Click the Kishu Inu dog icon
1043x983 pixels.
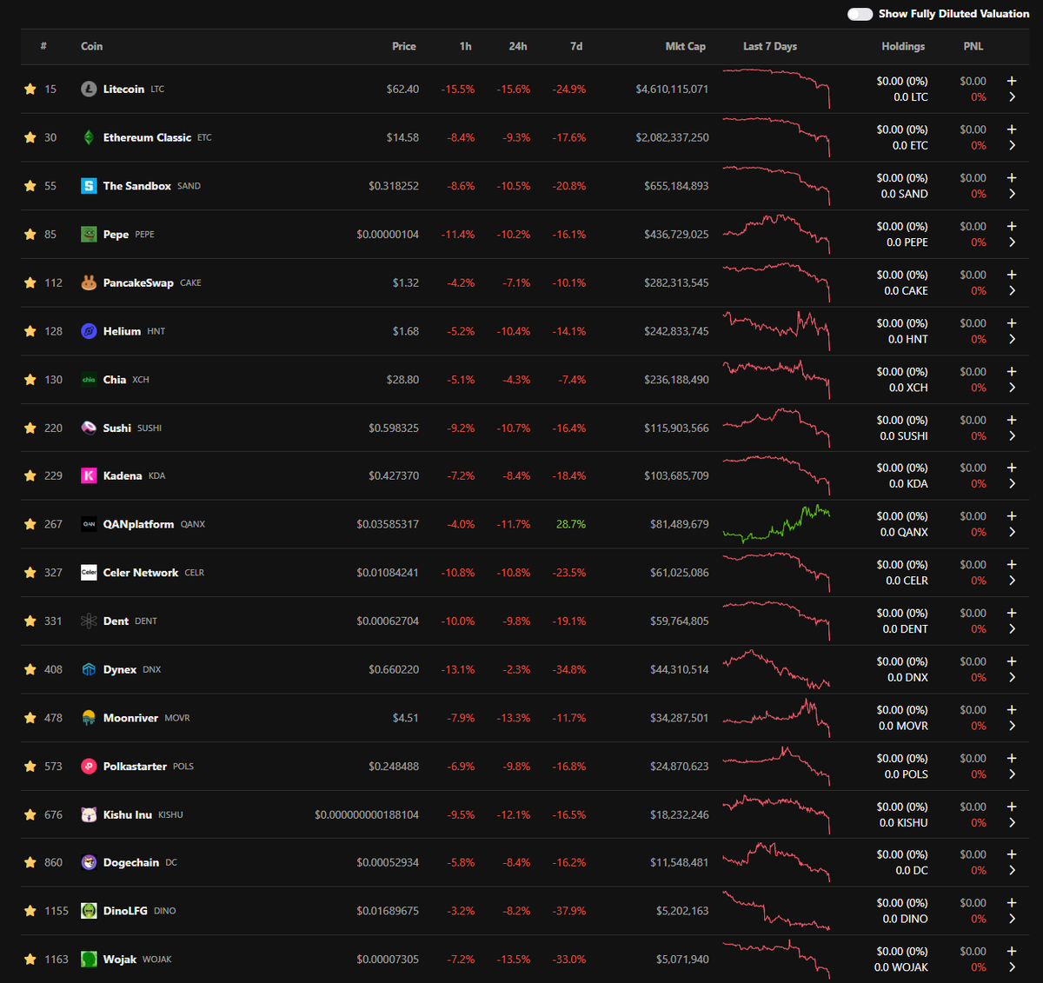pos(89,814)
